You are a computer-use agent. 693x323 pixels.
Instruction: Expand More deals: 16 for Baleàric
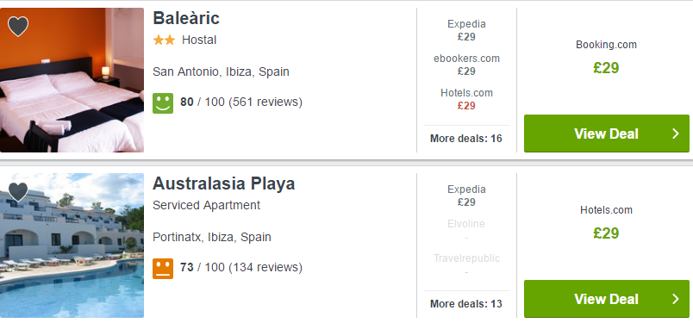pyautogui.click(x=466, y=139)
